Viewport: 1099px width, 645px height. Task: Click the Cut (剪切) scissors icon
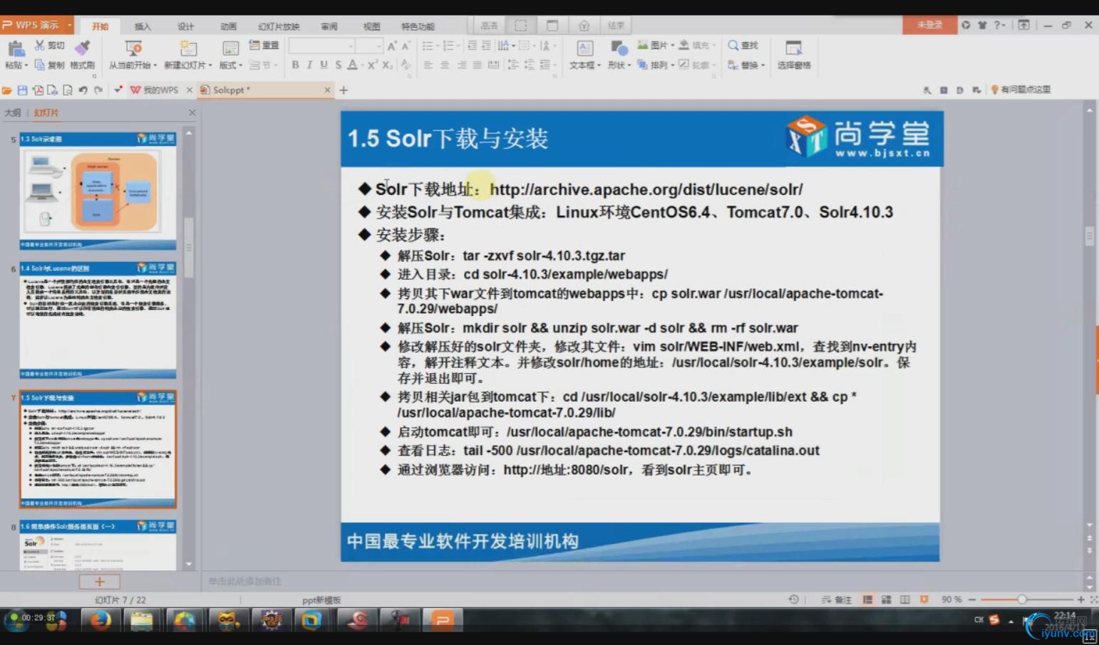coord(39,45)
